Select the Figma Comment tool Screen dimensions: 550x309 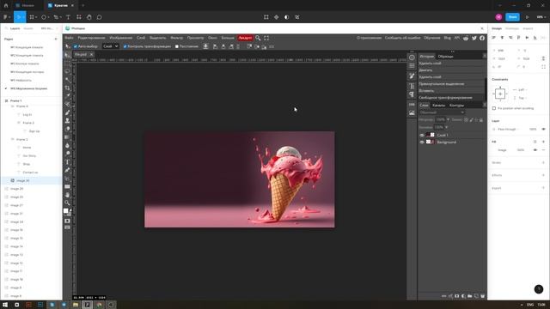(100, 17)
